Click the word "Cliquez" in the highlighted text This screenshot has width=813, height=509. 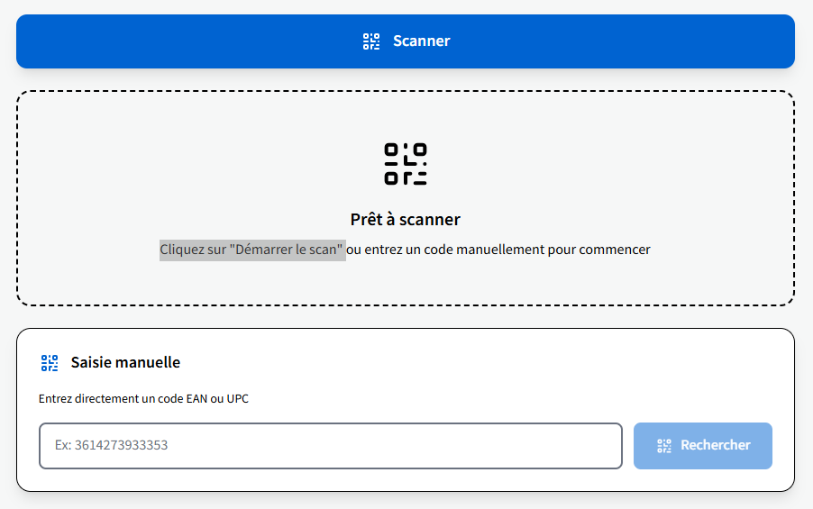[x=183, y=250]
